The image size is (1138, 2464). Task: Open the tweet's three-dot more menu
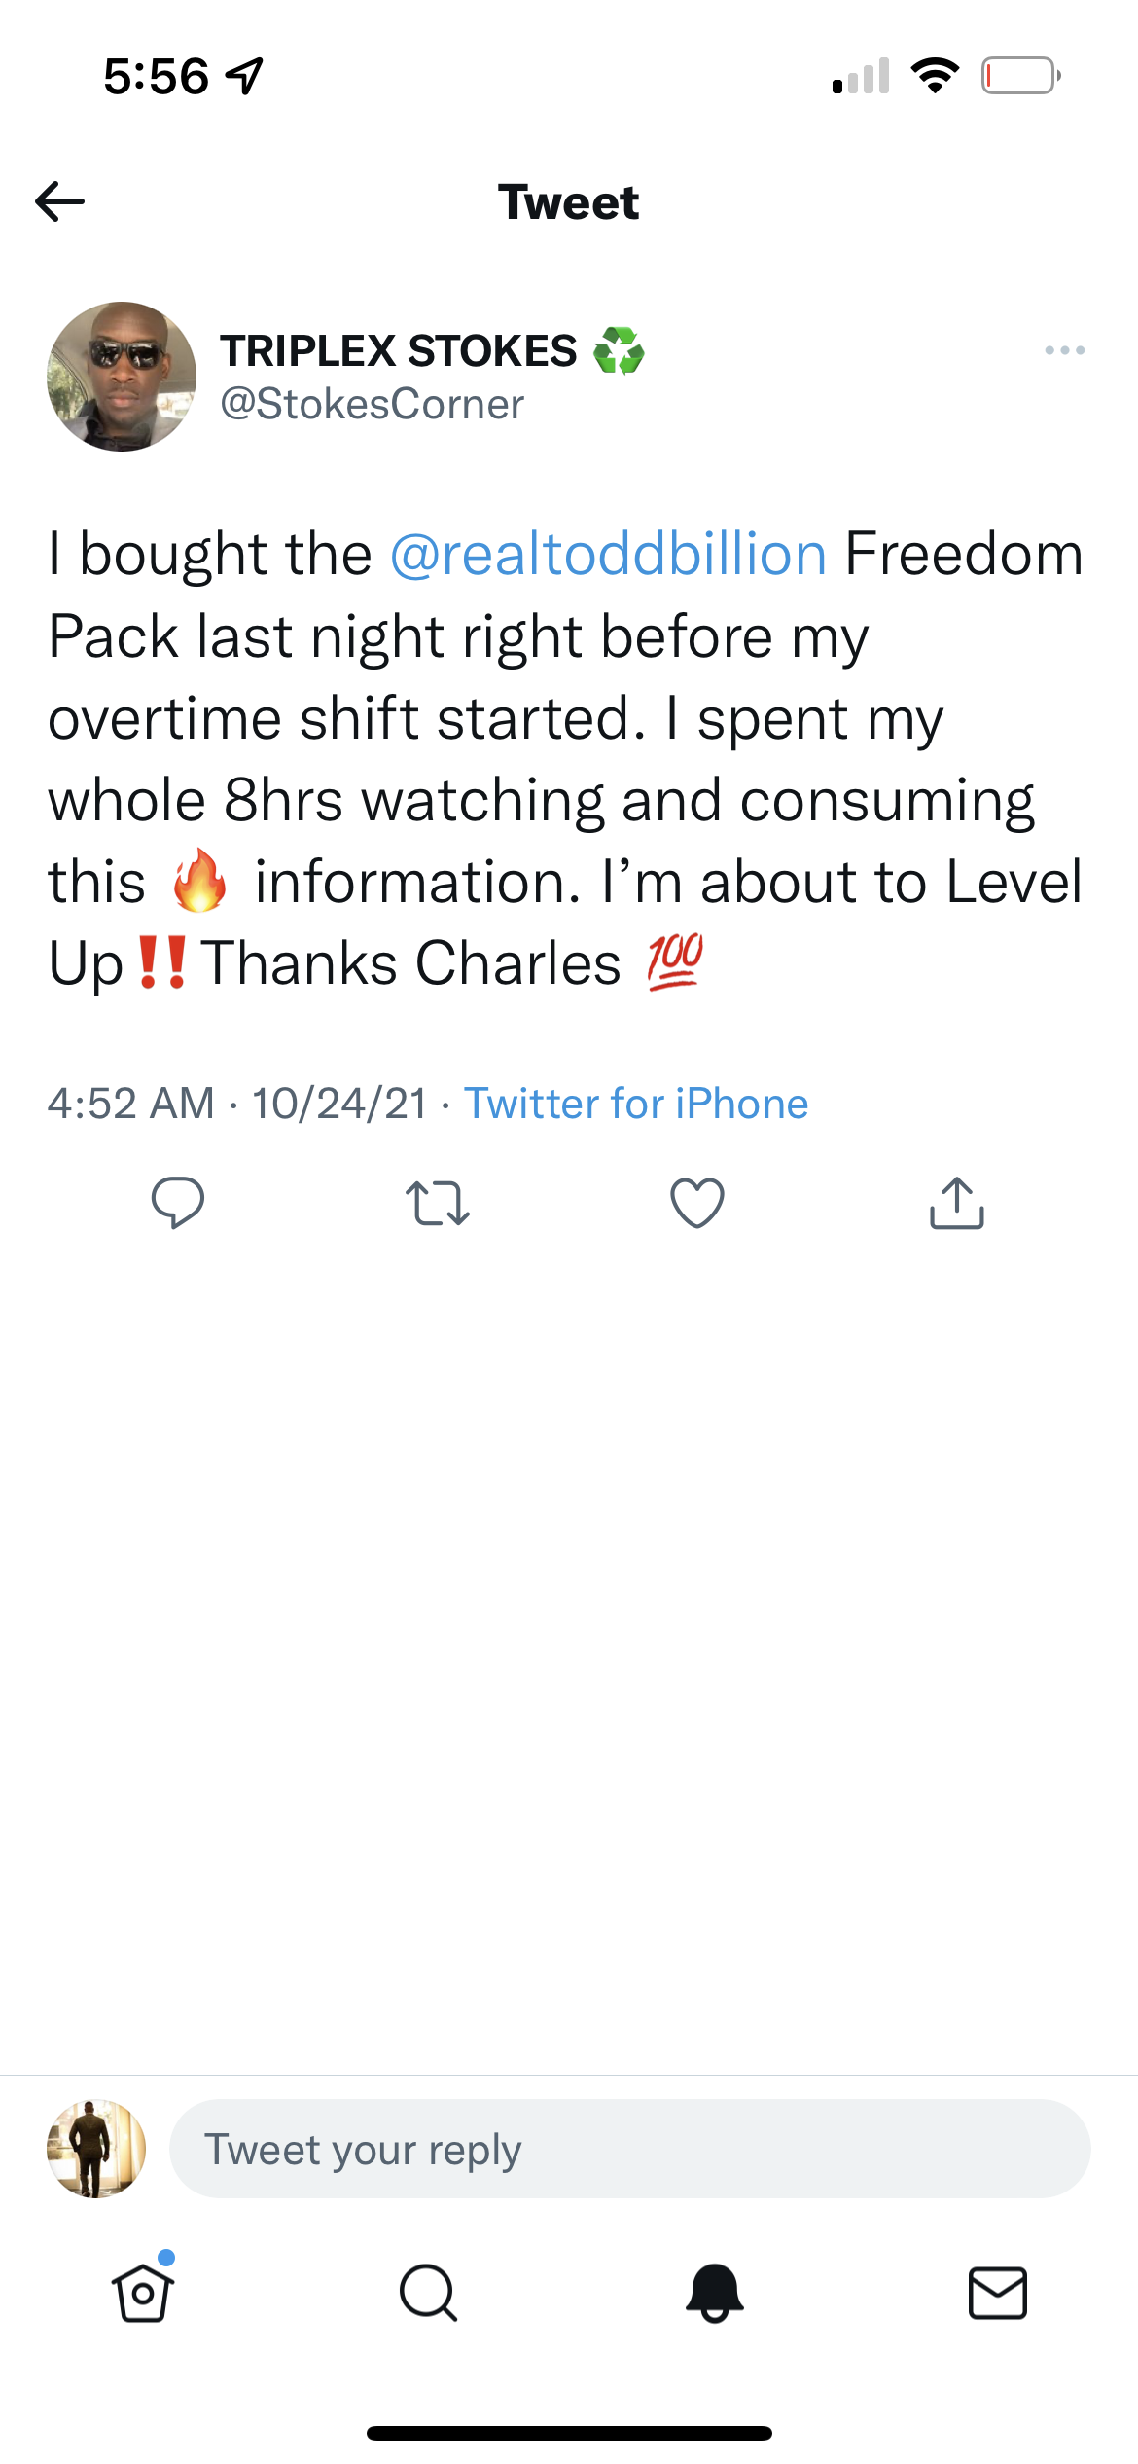(x=1064, y=350)
